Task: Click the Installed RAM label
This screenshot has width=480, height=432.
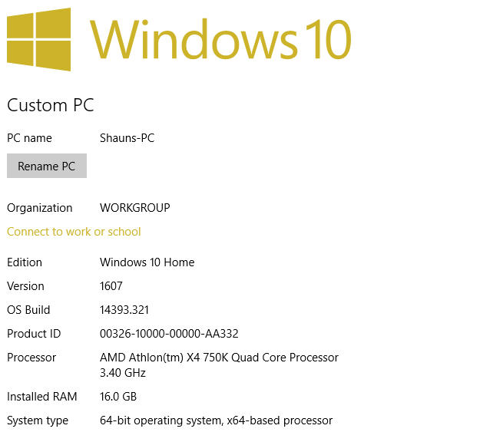Action: (x=42, y=397)
